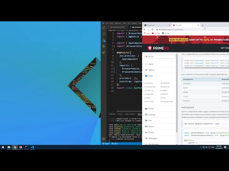This screenshot has width=229, height=171.
Task: Open the File menu in VS Code
Action: click(x=107, y=23)
